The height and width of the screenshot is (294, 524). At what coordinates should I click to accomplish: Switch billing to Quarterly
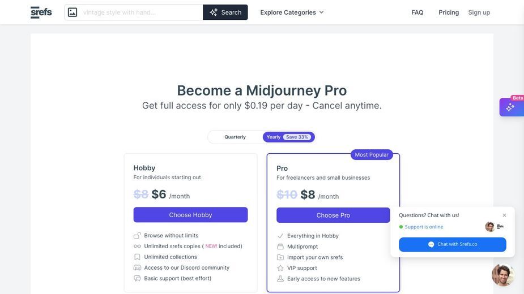235,137
